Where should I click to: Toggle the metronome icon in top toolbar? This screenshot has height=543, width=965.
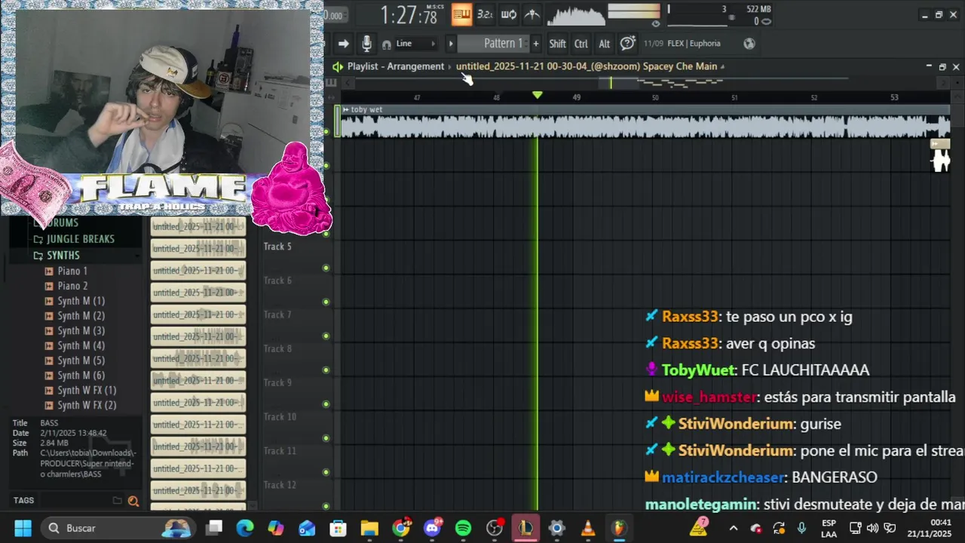(x=532, y=14)
